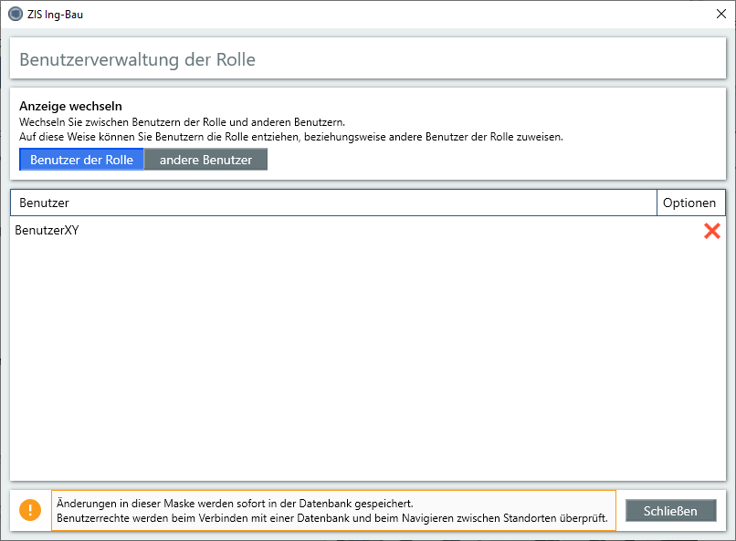The width and height of the screenshot is (736, 541).
Task: Click the Änderungen in dieser Maske notice
Action: coord(235,503)
